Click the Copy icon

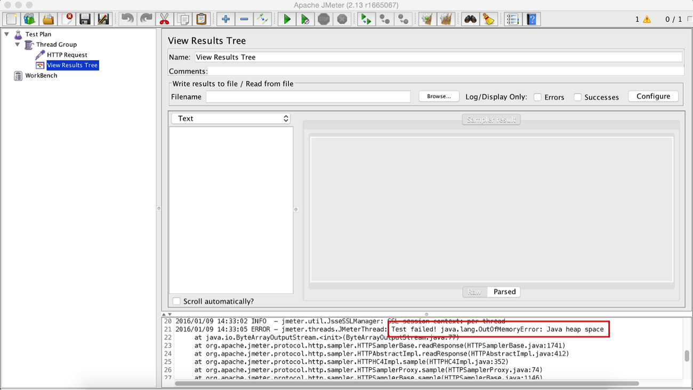point(183,20)
